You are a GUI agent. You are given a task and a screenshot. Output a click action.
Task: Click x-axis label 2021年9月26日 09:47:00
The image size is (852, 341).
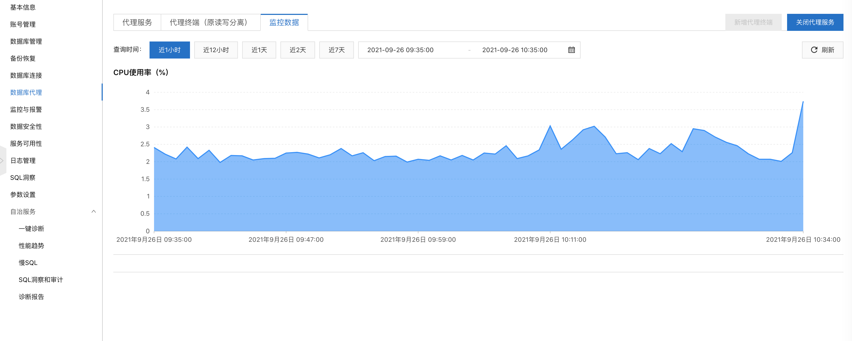coord(286,240)
